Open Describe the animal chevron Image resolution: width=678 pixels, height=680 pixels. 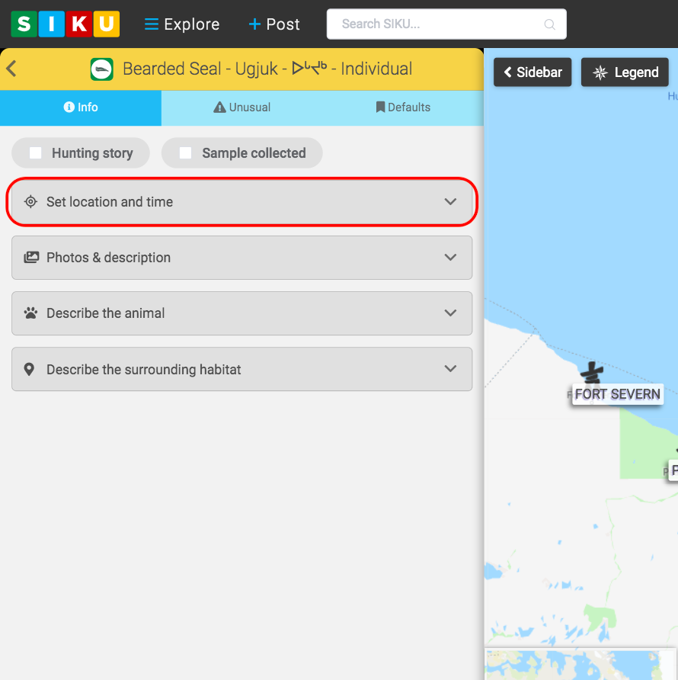pos(450,313)
